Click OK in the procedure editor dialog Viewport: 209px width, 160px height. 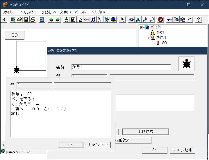(71, 145)
